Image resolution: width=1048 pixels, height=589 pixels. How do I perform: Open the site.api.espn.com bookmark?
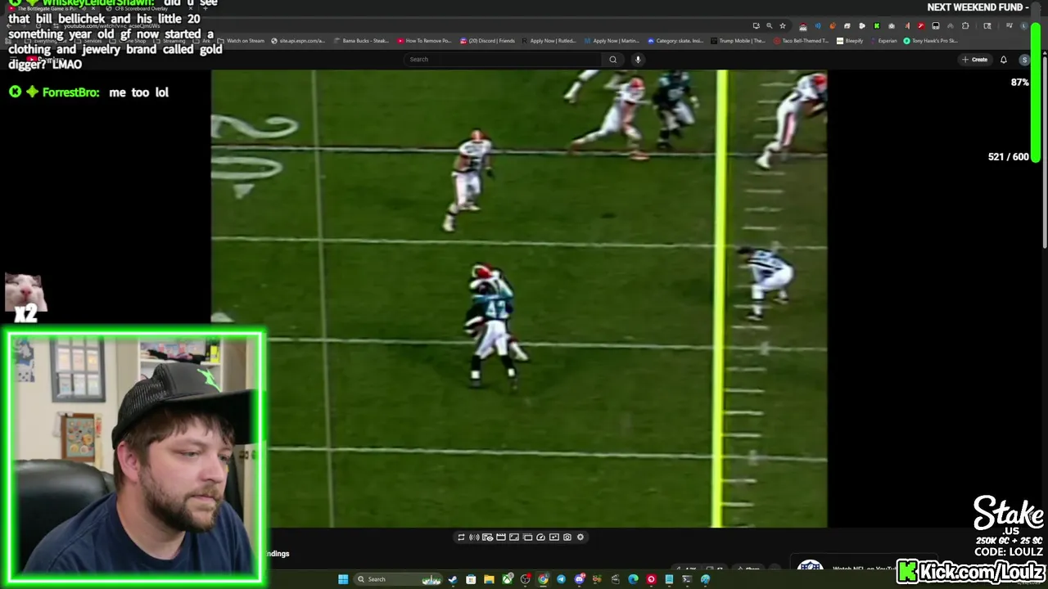tap(298, 40)
